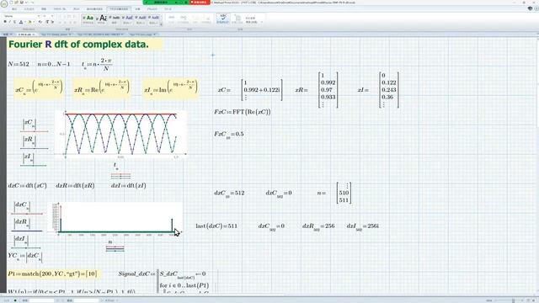The image size is (539, 303).
Task: Select the dxI:=dft(xI) definition
Action: pyautogui.click(x=129, y=185)
